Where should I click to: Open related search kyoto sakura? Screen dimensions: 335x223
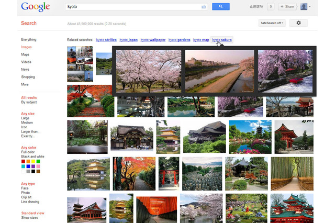[x=222, y=40]
